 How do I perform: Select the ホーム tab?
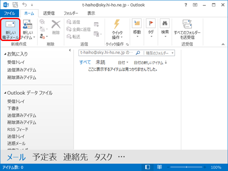tap(29, 14)
